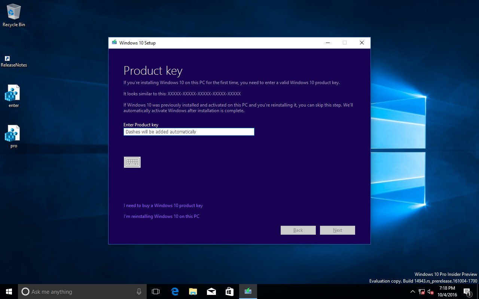This screenshot has height=299, width=479.
Task: Launch Microsoft Edge from the taskbar
Action: (174, 292)
